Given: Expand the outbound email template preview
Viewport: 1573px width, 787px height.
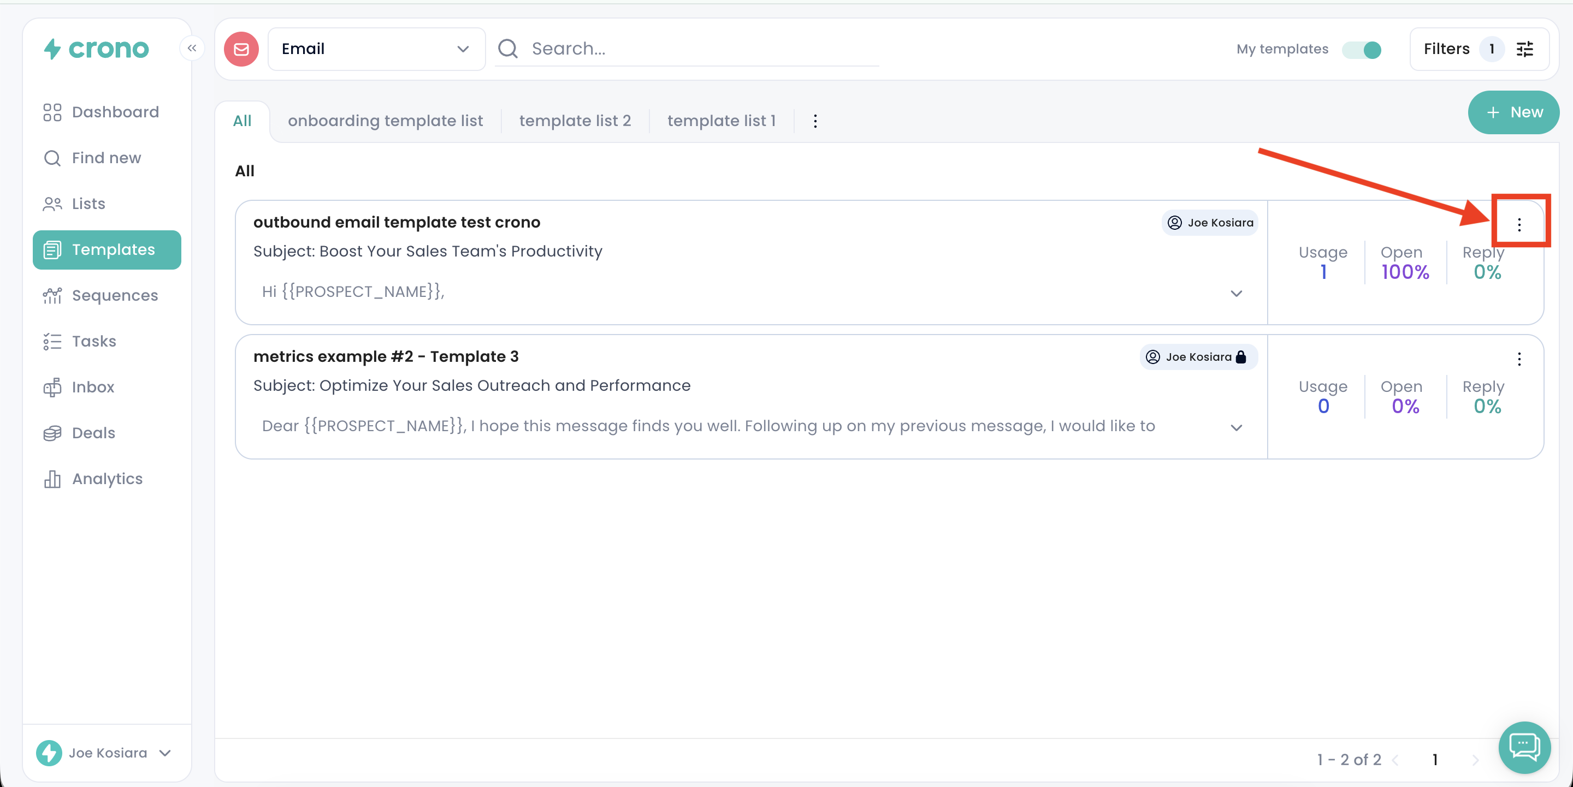Looking at the screenshot, I should tap(1236, 294).
